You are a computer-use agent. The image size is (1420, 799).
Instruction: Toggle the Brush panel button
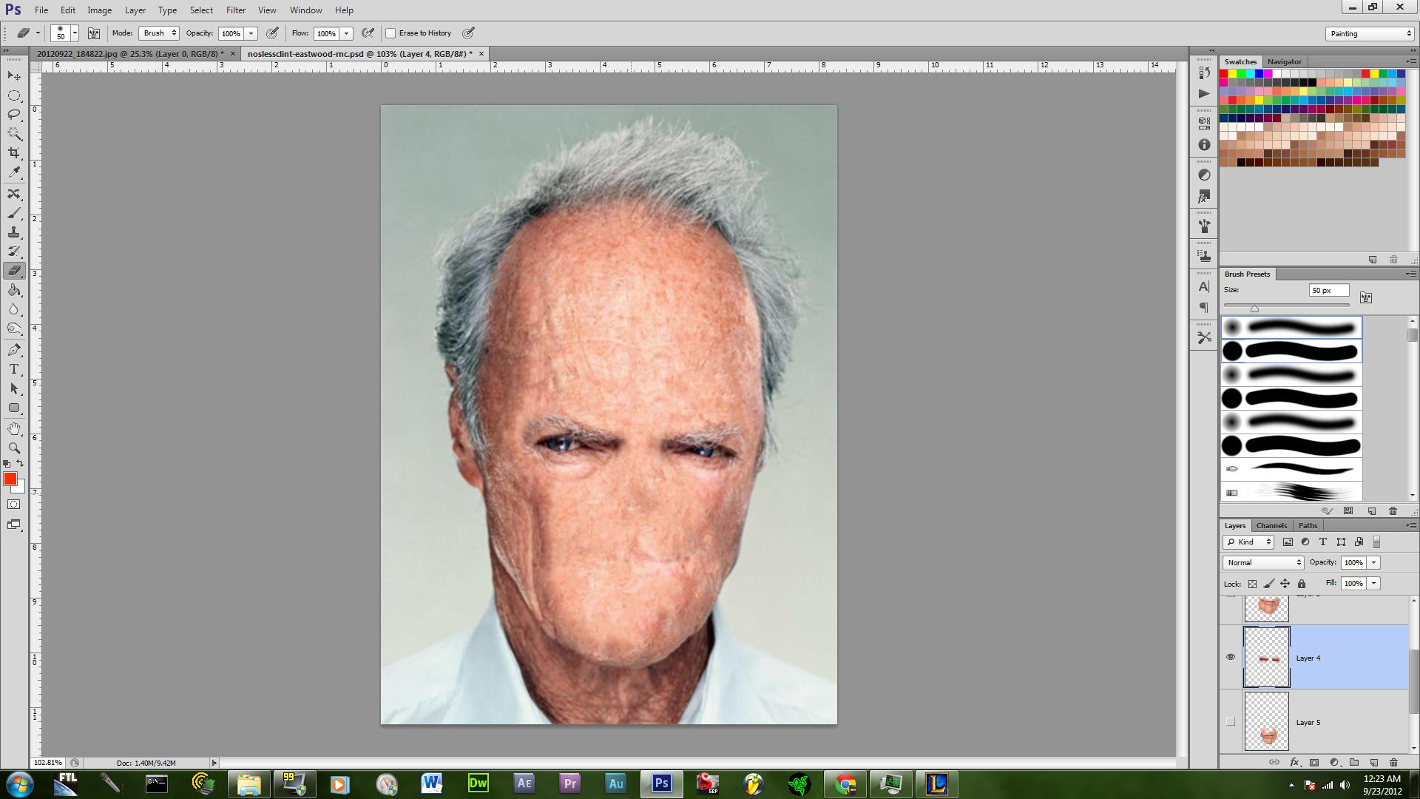94,33
